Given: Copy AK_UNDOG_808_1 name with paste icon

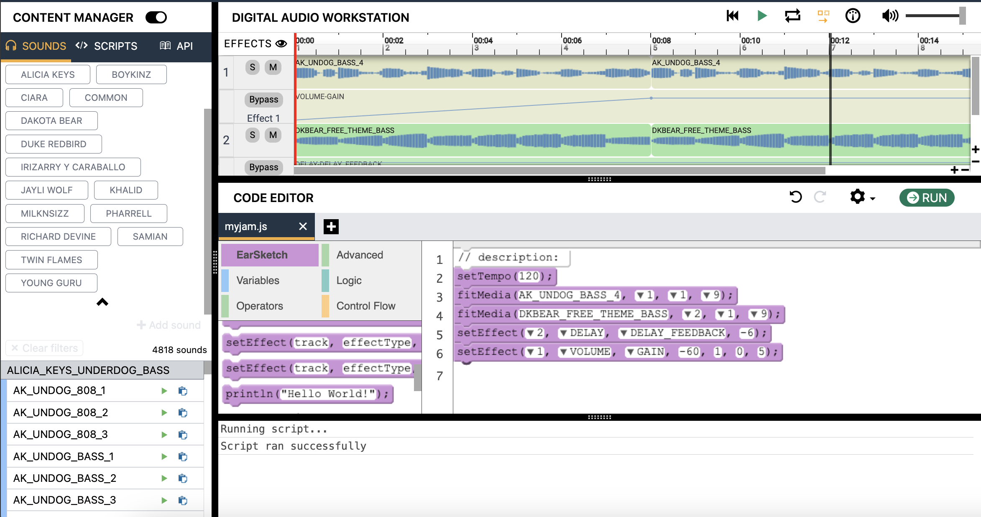Looking at the screenshot, I should [183, 391].
